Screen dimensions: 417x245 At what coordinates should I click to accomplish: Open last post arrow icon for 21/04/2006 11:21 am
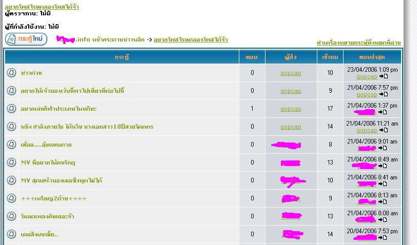[383, 130]
